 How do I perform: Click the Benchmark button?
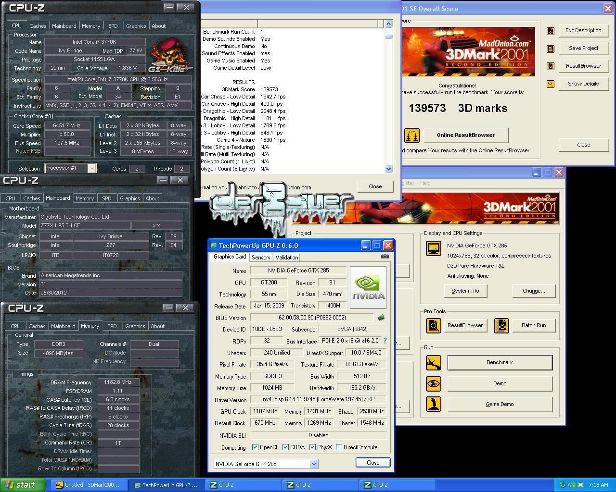tap(500, 363)
